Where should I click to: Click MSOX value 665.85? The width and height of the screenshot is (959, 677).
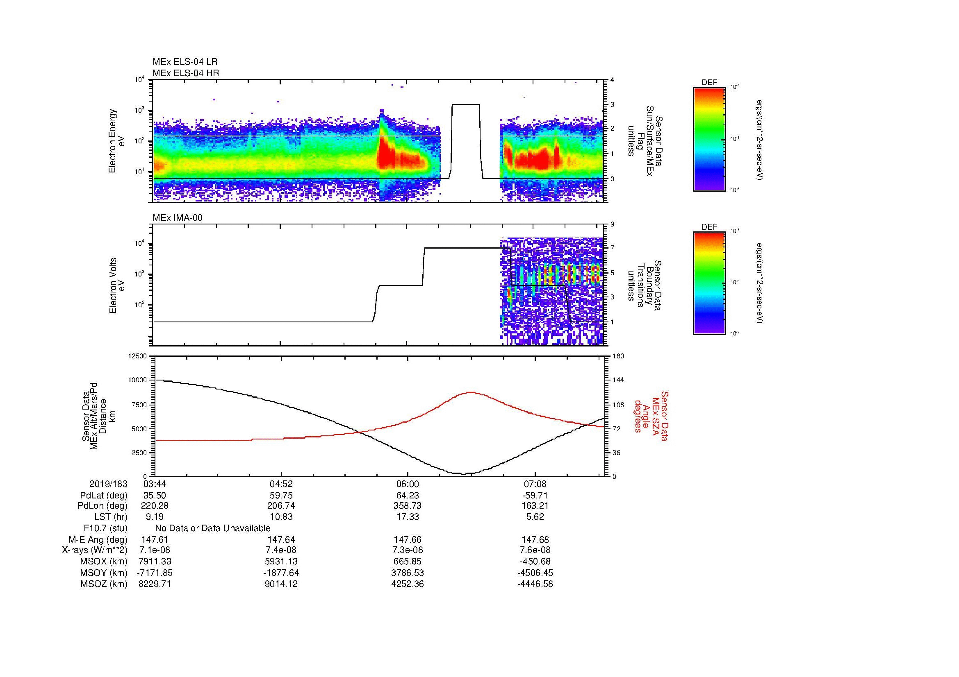coord(408,562)
